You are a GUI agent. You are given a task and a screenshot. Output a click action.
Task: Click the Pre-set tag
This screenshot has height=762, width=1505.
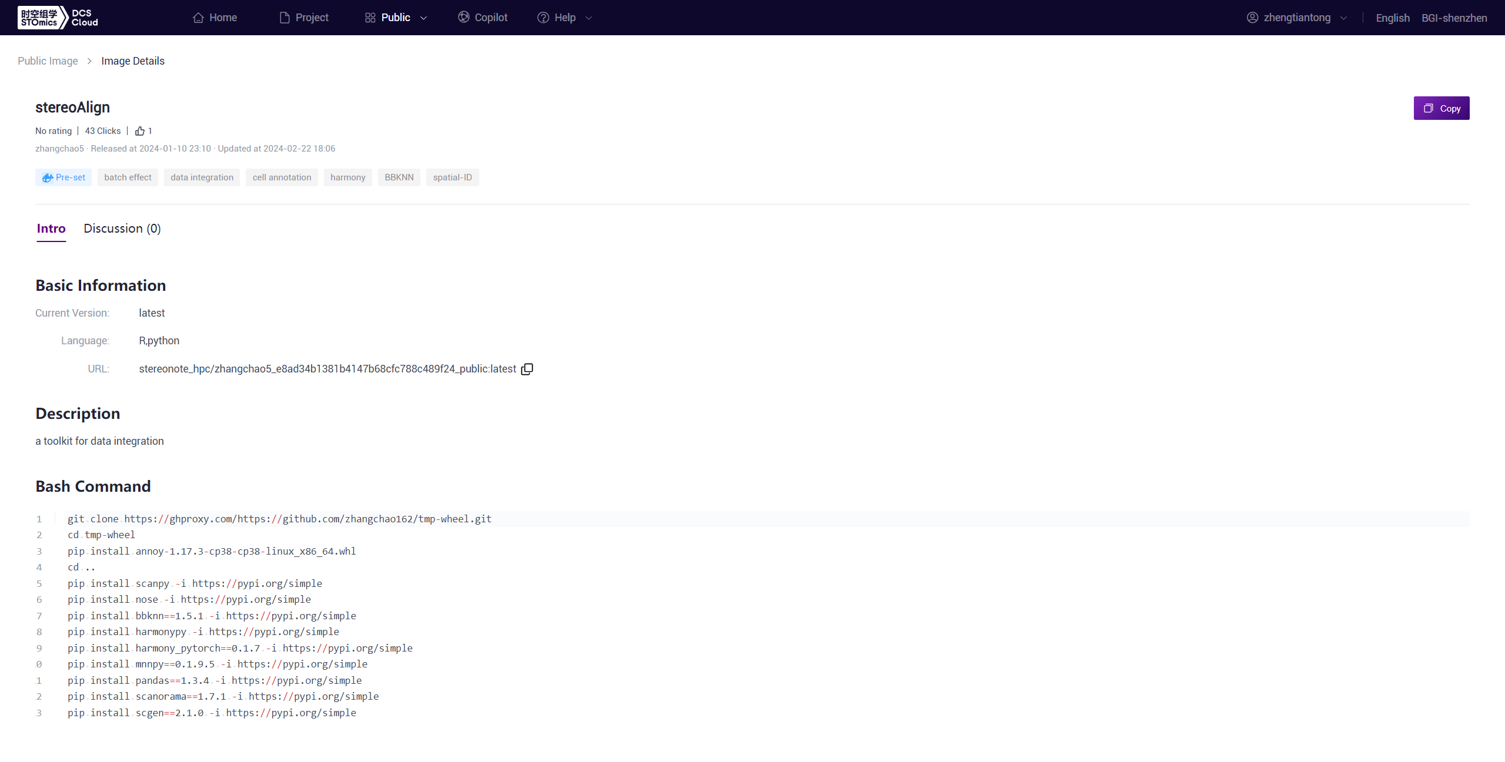coord(63,177)
